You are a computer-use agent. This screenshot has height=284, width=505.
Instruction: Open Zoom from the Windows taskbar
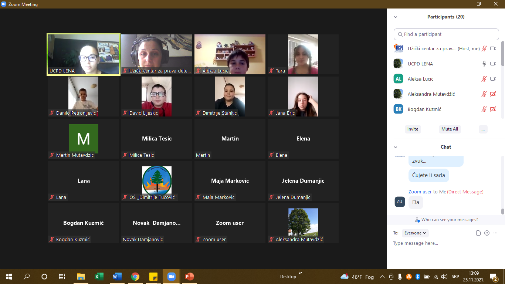(x=171, y=277)
